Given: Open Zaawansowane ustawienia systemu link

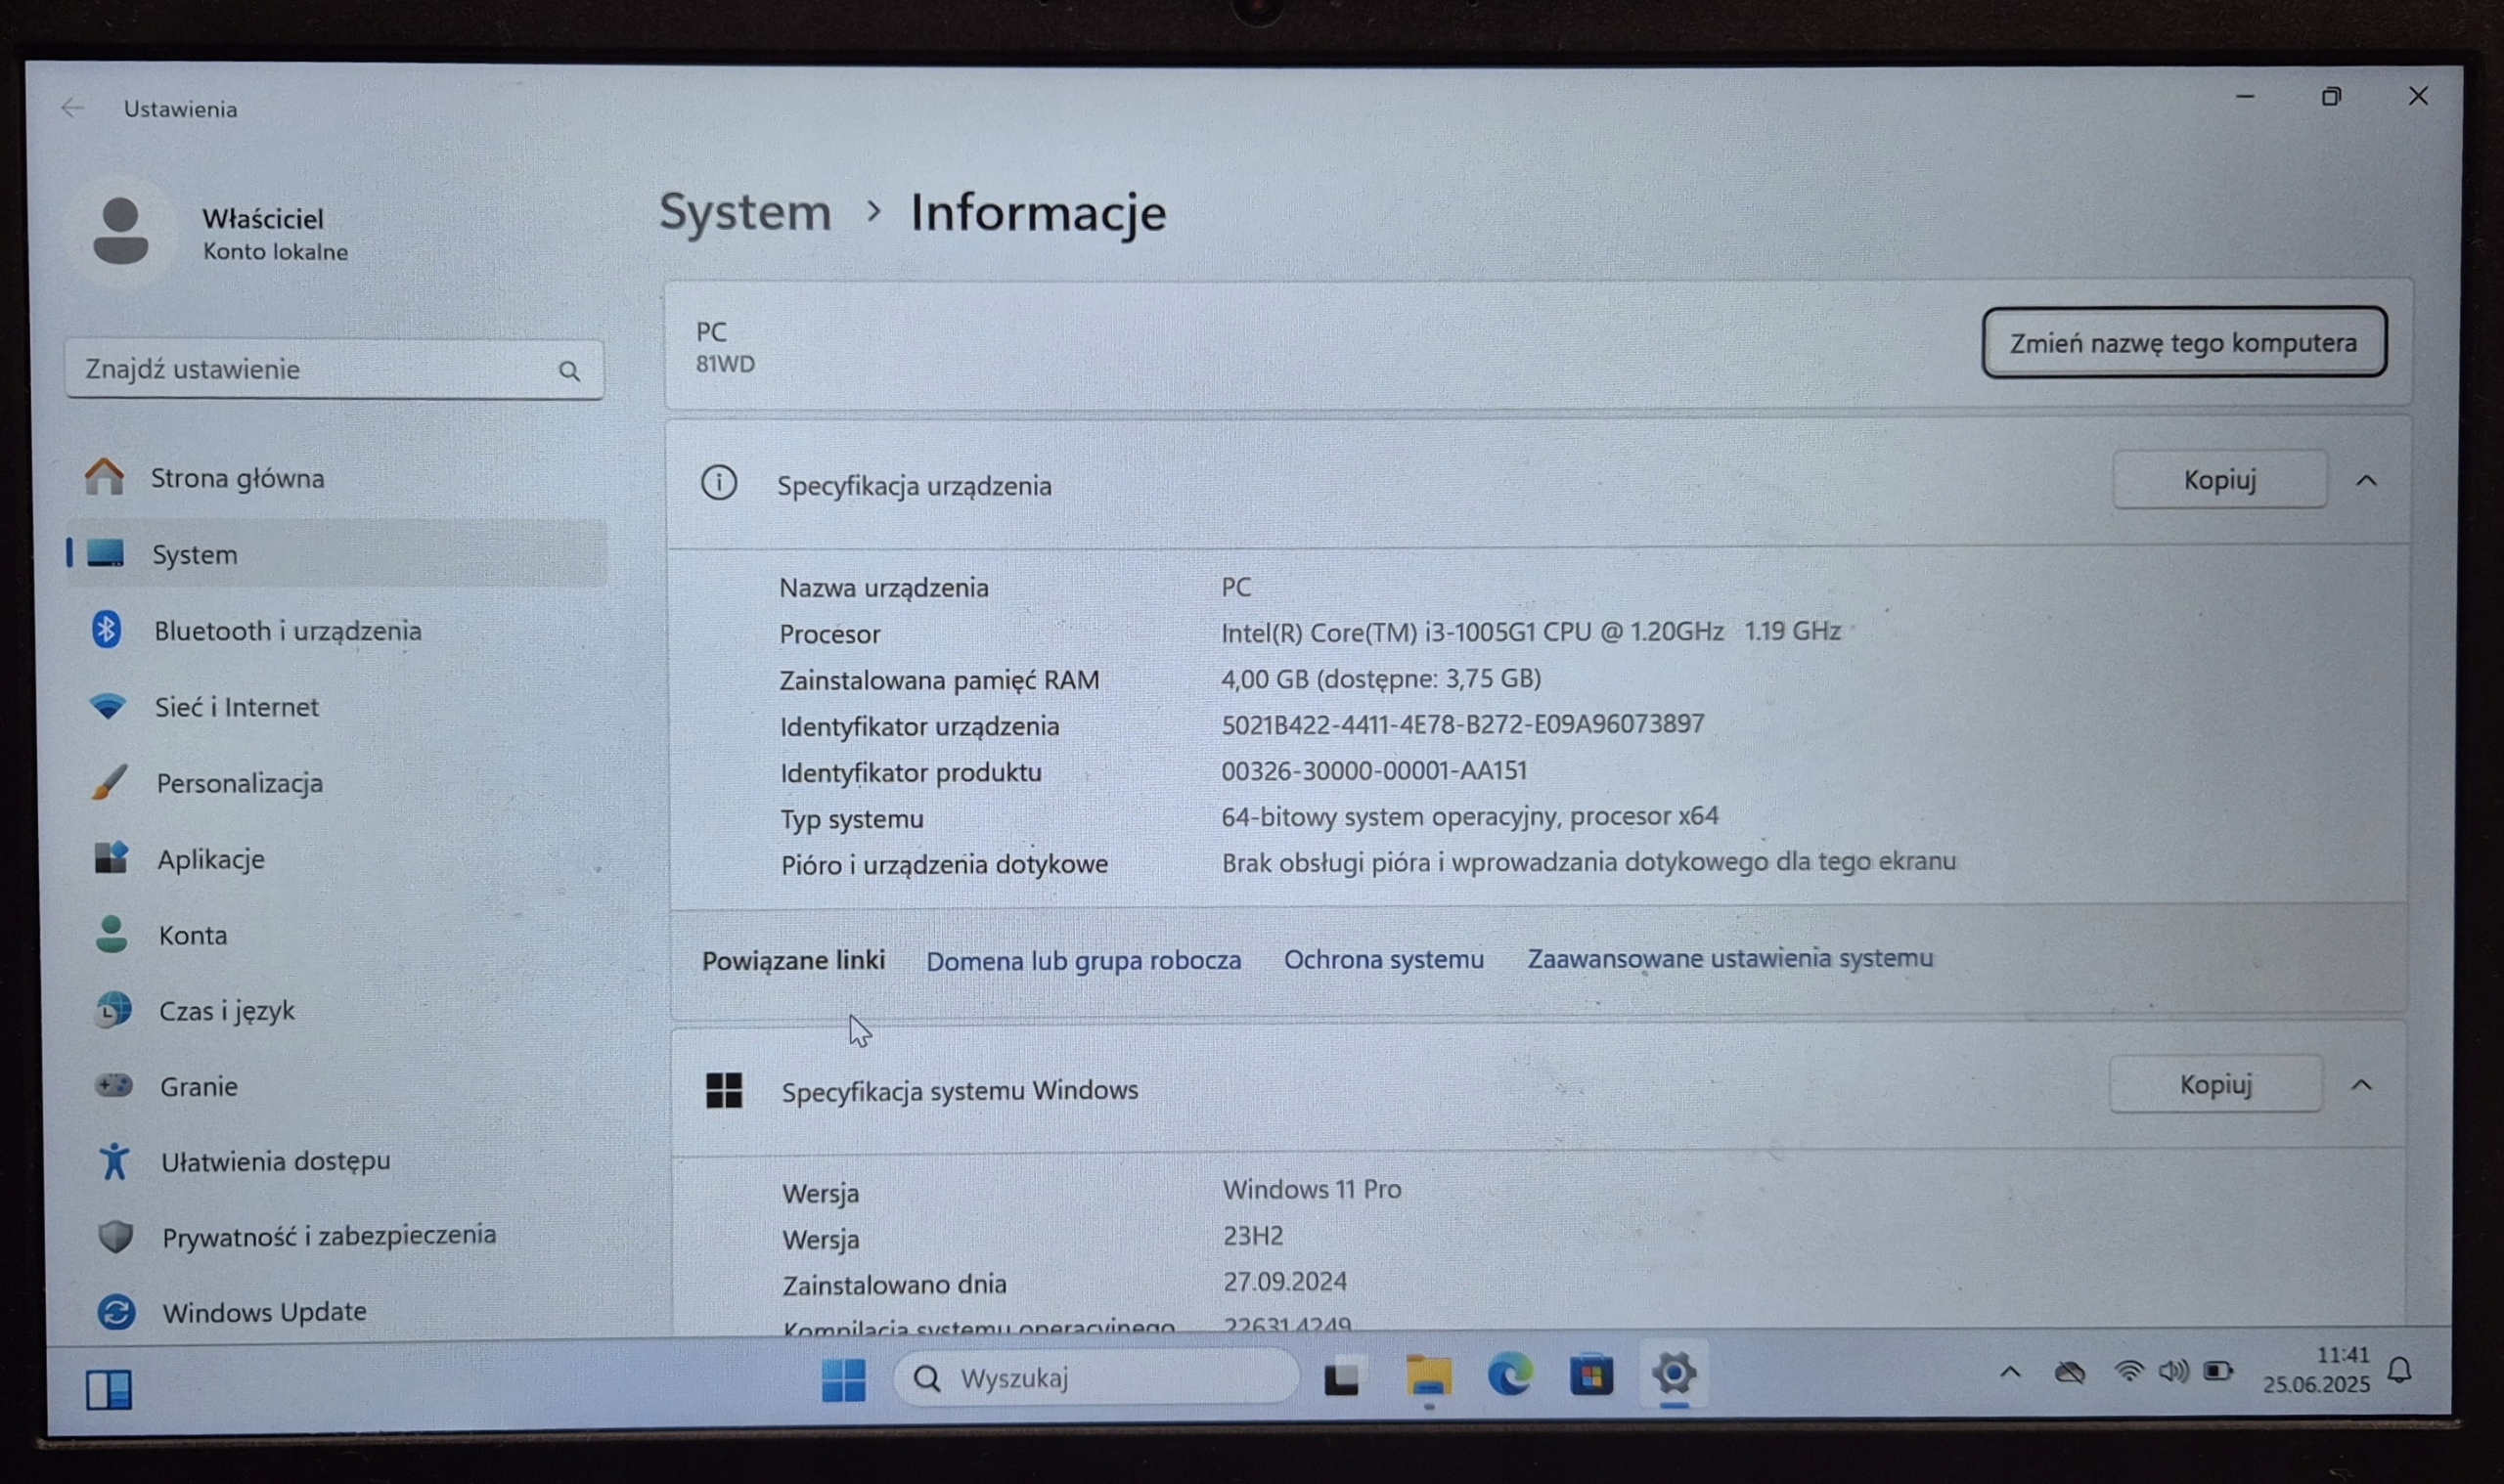Looking at the screenshot, I should tap(1729, 958).
